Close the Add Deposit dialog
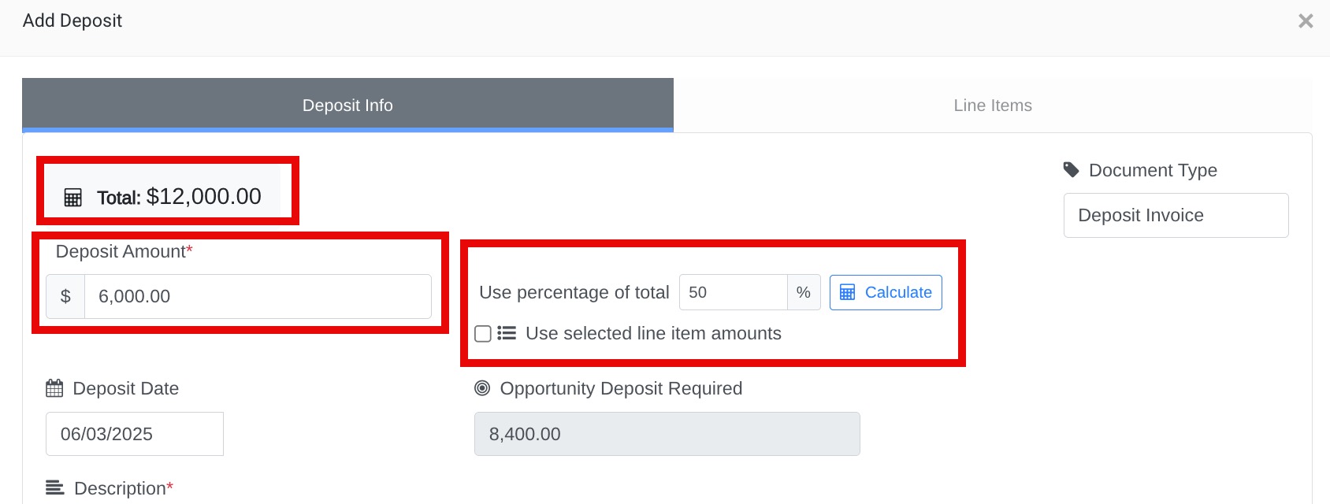This screenshot has width=1330, height=504. [x=1306, y=21]
